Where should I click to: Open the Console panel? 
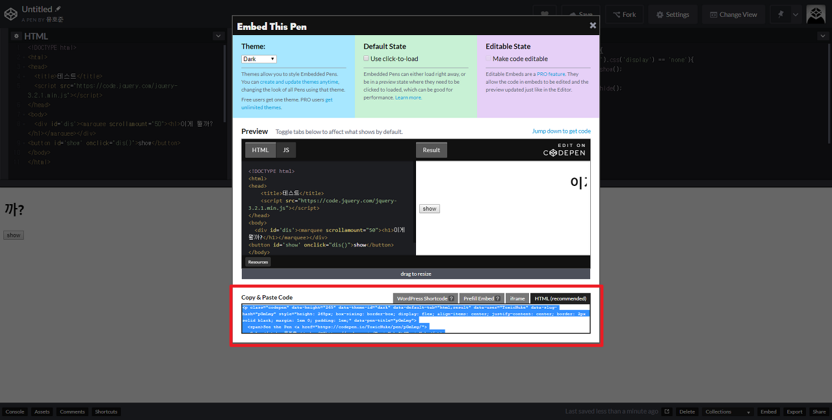tap(15, 412)
